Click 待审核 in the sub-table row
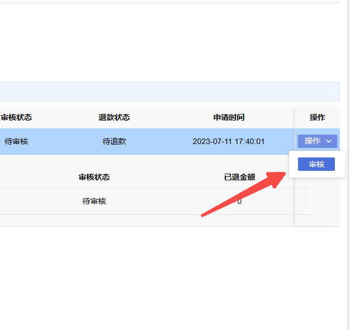 [x=94, y=201]
